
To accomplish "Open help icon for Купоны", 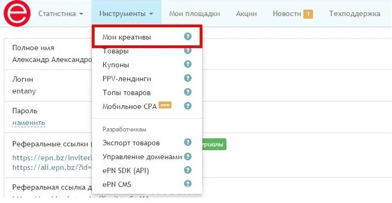I will (188, 64).
